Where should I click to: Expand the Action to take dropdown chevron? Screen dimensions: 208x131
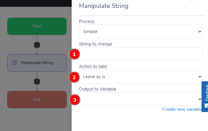coord(200,77)
